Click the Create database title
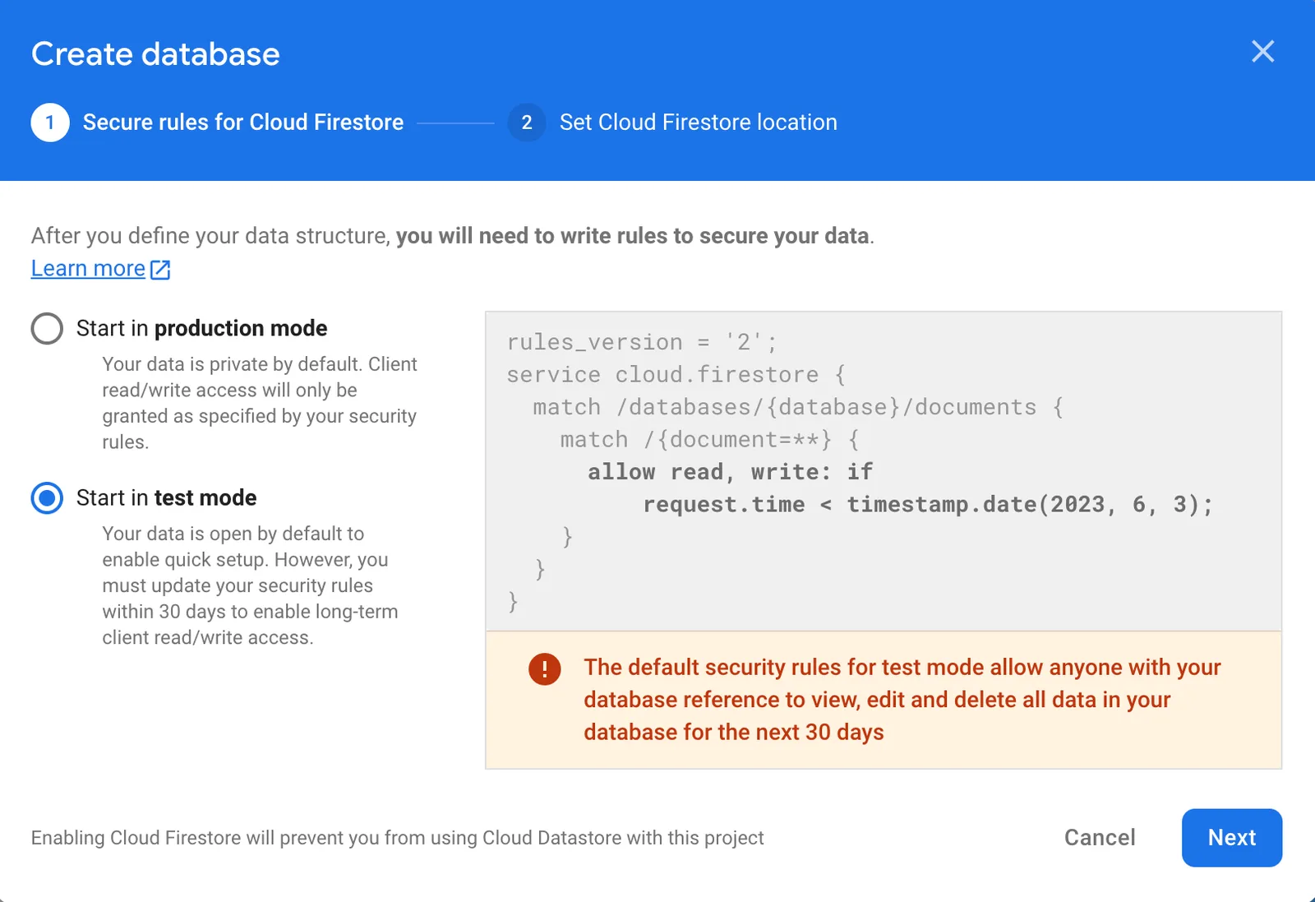This screenshot has width=1315, height=902. click(155, 54)
